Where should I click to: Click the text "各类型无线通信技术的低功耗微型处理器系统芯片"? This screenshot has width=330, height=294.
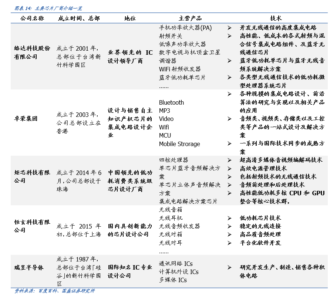coord(282,81)
